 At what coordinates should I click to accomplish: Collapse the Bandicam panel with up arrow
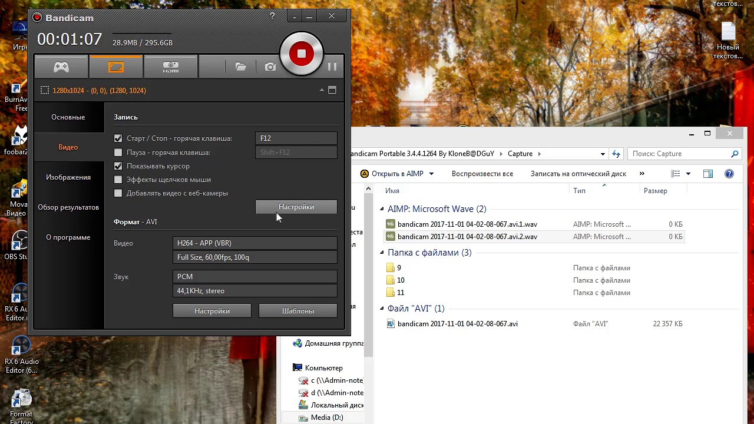[322, 90]
